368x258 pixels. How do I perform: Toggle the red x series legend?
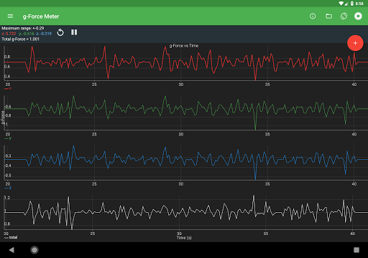point(8,88)
